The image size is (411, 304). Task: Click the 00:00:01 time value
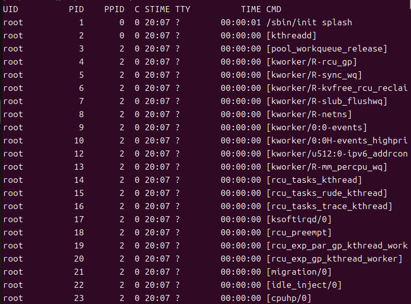point(240,22)
